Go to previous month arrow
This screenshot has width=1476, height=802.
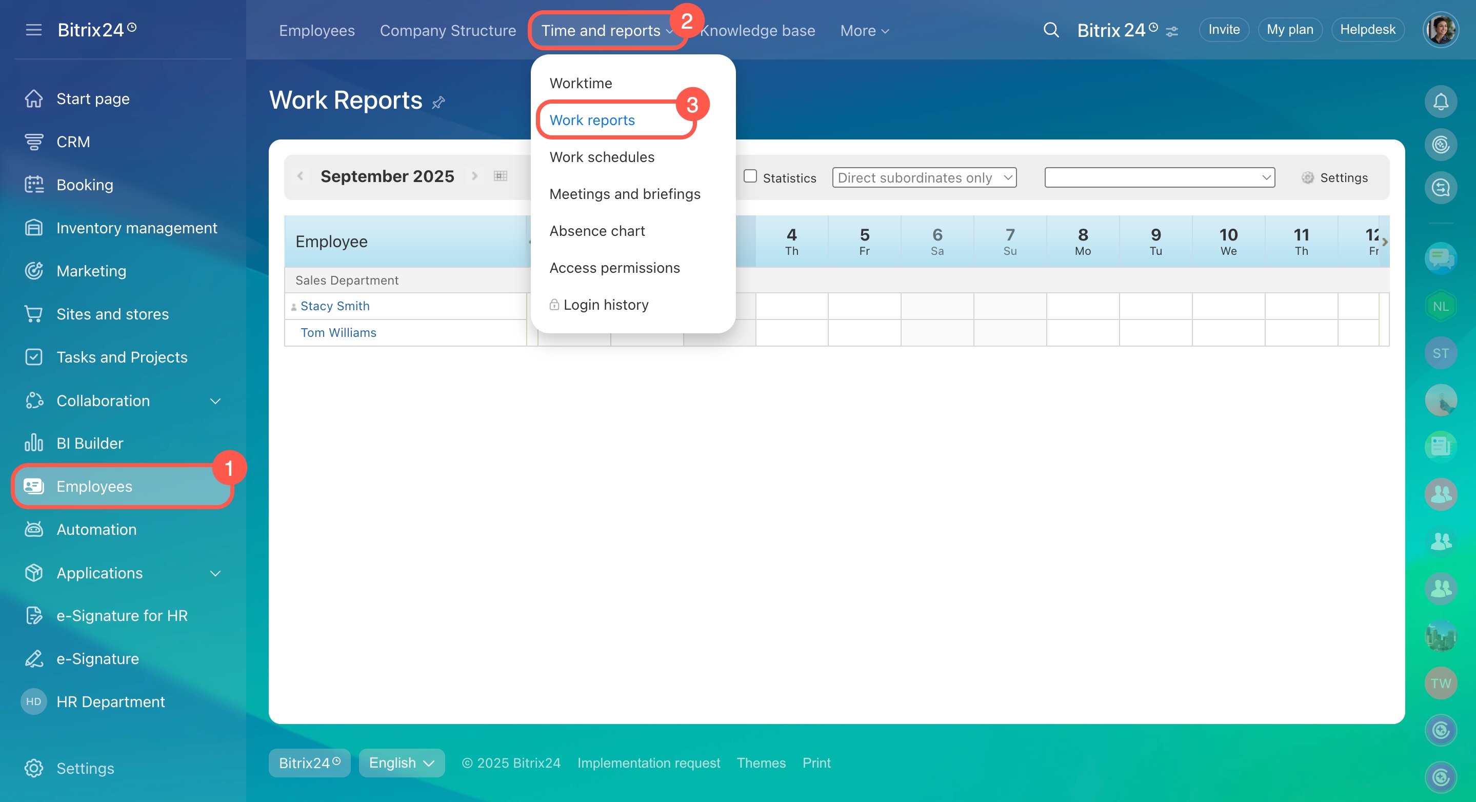pyautogui.click(x=300, y=176)
